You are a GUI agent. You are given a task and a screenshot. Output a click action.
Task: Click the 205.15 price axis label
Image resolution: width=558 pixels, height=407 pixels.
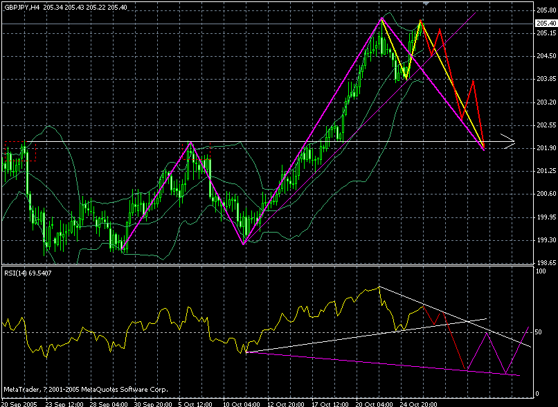click(546, 33)
